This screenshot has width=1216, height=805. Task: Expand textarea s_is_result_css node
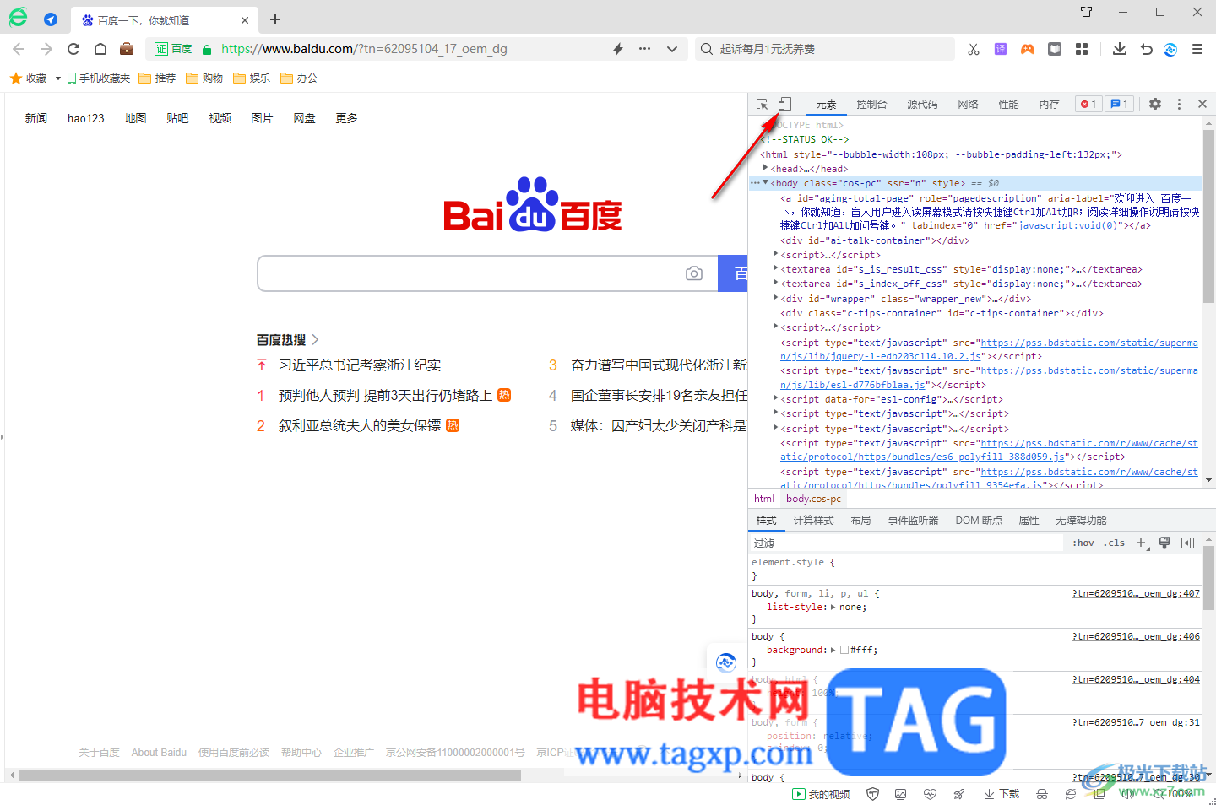[776, 269]
